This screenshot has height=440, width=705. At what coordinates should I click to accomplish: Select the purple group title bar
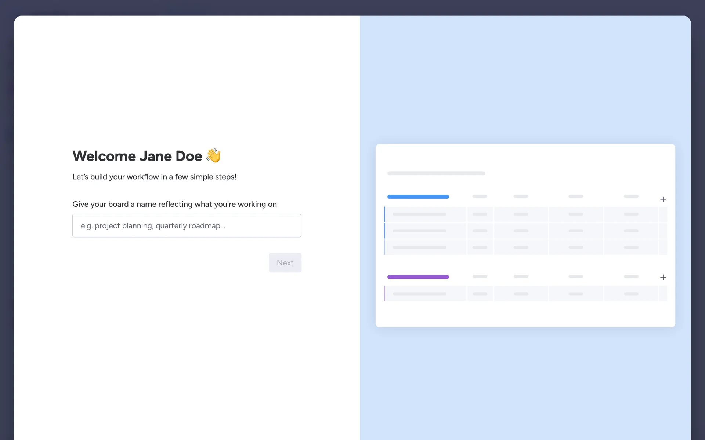click(x=418, y=277)
